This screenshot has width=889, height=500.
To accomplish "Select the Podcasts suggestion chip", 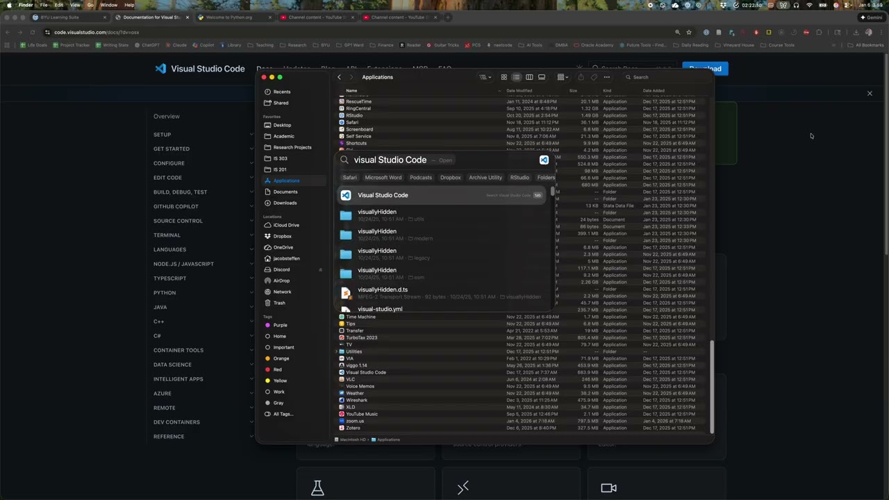I will click(421, 178).
